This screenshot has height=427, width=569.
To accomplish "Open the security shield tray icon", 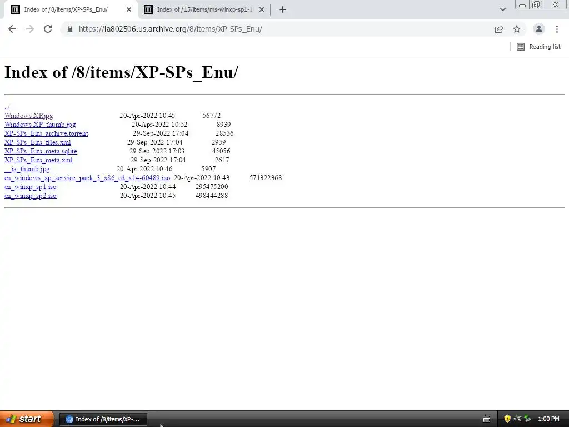I will (507, 419).
